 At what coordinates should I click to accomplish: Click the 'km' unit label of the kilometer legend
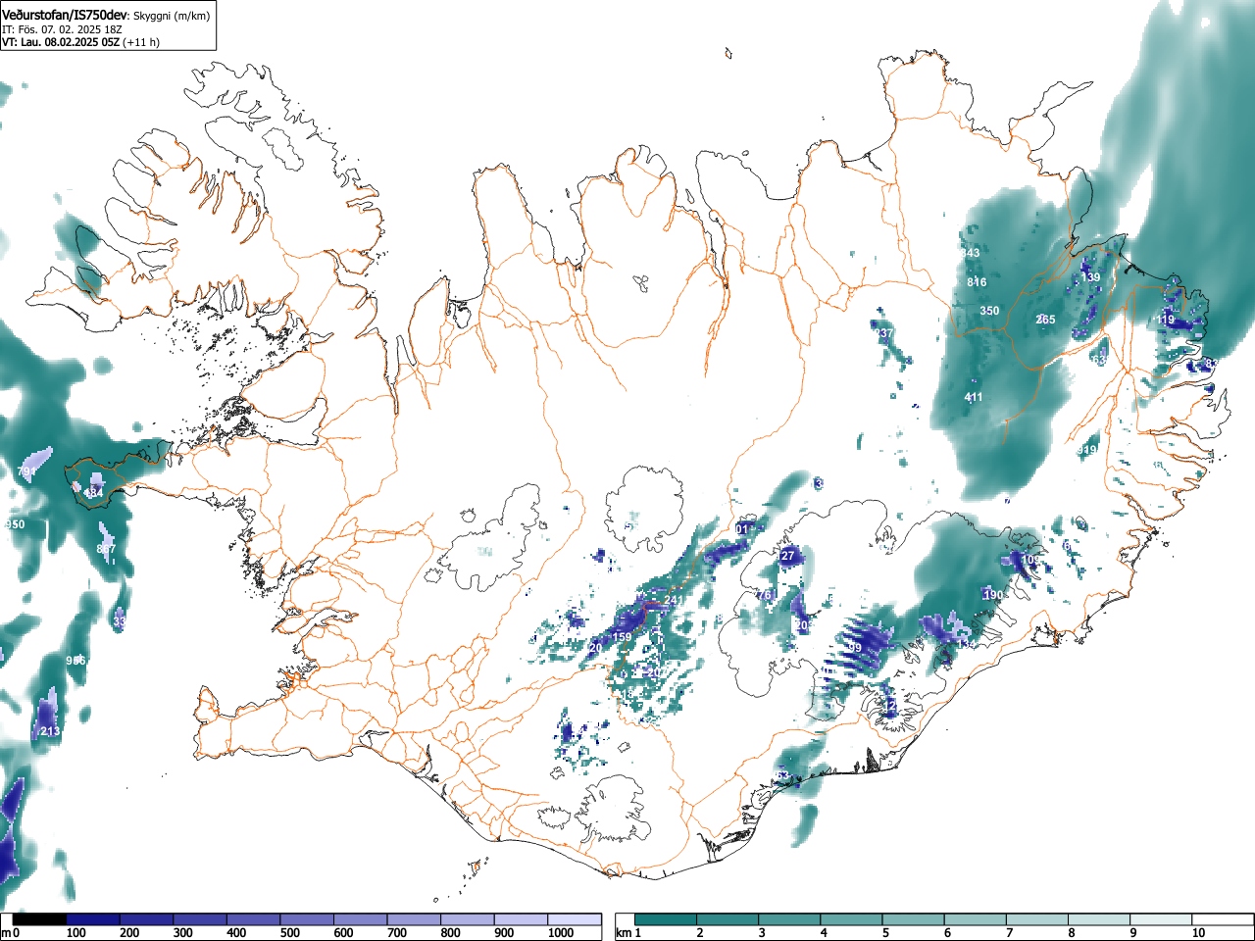(x=624, y=933)
